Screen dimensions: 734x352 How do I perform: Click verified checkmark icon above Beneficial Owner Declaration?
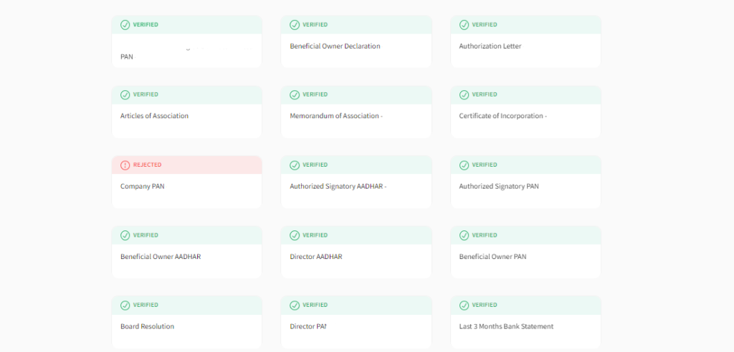click(295, 25)
